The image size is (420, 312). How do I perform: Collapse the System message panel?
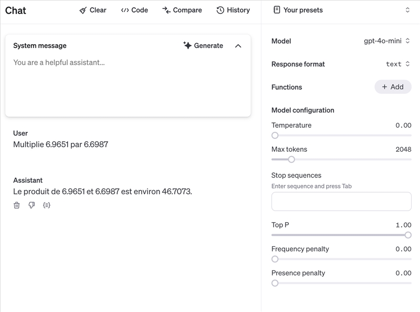pyautogui.click(x=238, y=46)
